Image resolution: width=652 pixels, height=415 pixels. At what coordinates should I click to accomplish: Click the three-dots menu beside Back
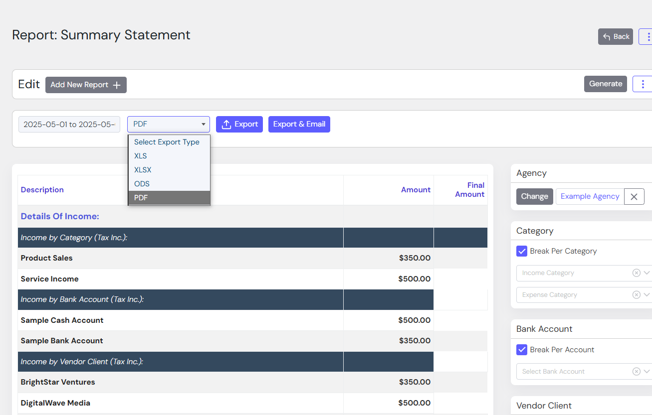[648, 36]
